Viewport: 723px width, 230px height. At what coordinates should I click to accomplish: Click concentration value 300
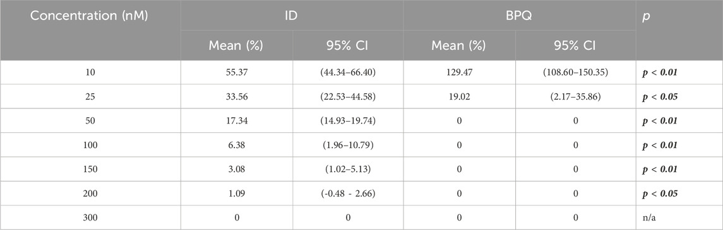[x=90, y=217]
